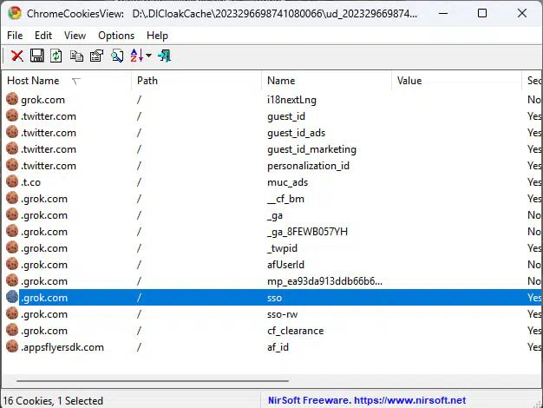The height and width of the screenshot is (408, 543).
Task: Click the Copy Selected Items icon
Action: 76,56
